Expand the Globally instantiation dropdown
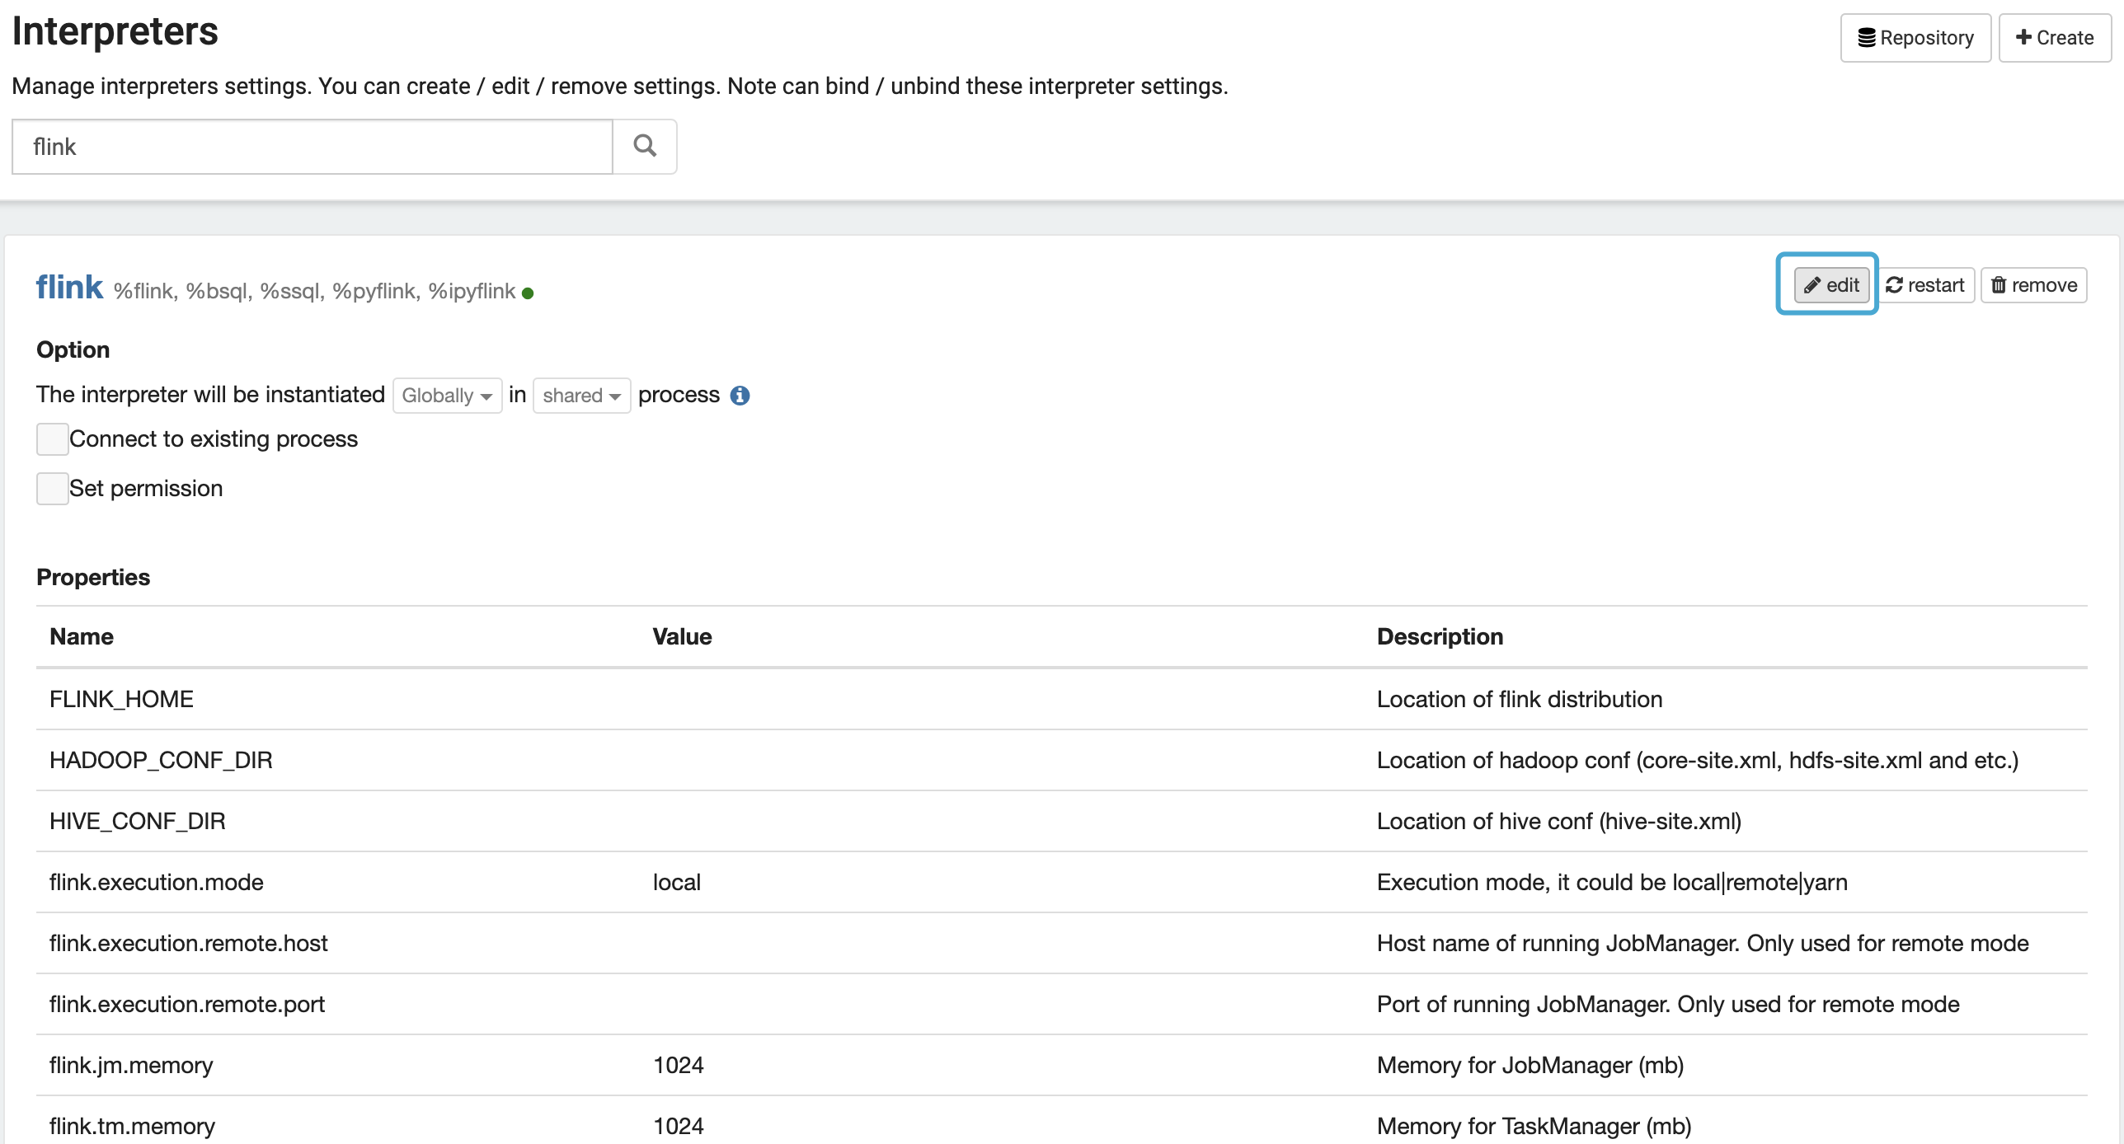Image resolution: width=2124 pixels, height=1144 pixels. click(x=445, y=396)
